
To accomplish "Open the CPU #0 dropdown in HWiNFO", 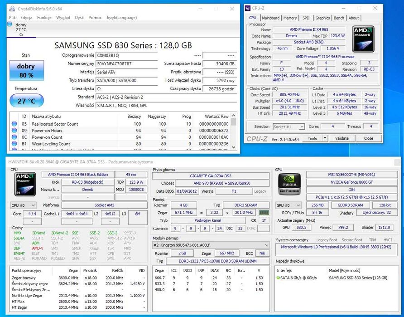I will click(x=23, y=205).
